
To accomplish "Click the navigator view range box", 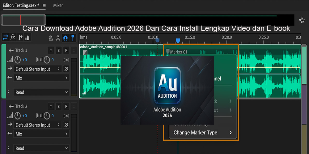I will (x=23, y=20).
